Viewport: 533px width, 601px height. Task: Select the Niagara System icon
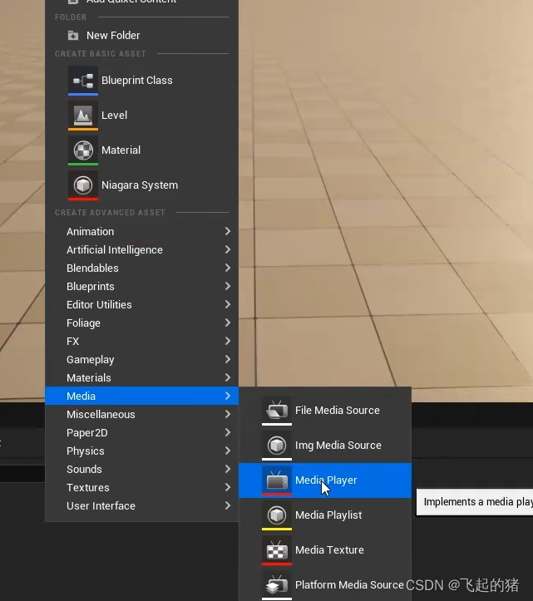(83, 185)
